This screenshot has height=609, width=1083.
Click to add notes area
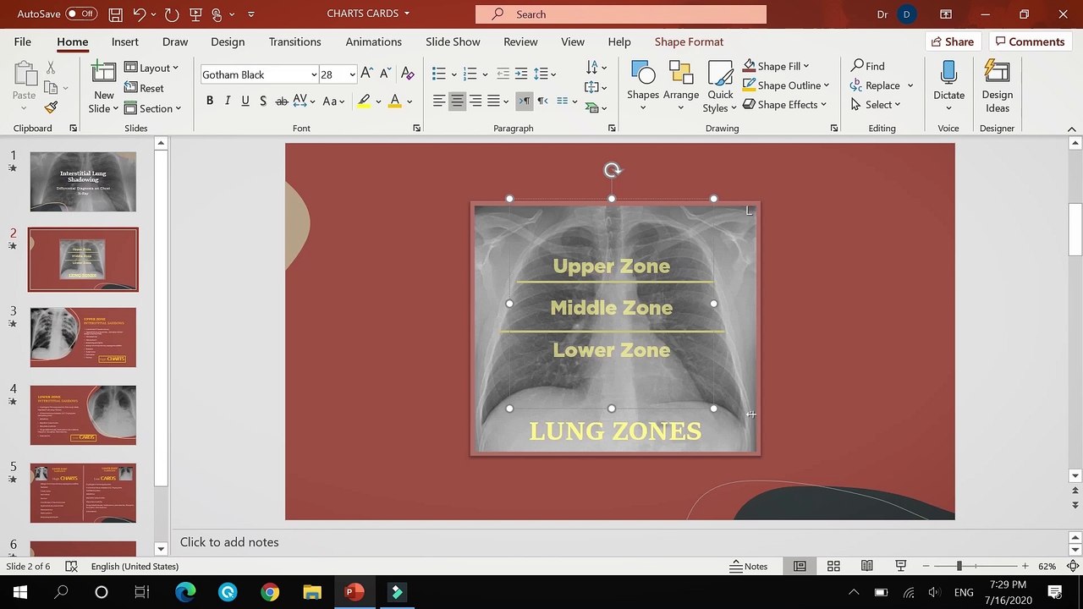[229, 542]
